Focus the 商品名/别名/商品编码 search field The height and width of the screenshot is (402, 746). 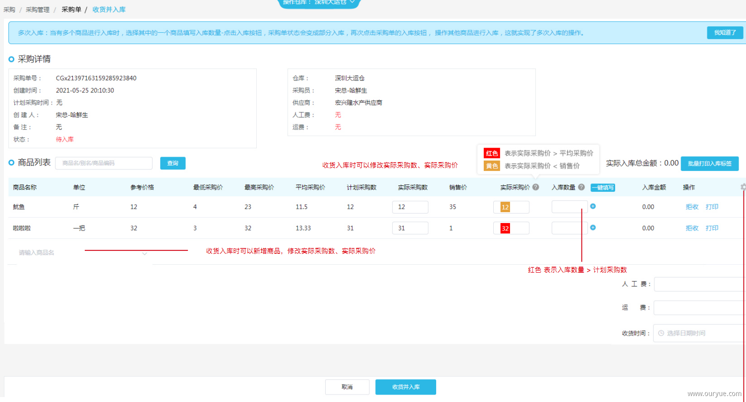[x=104, y=163]
